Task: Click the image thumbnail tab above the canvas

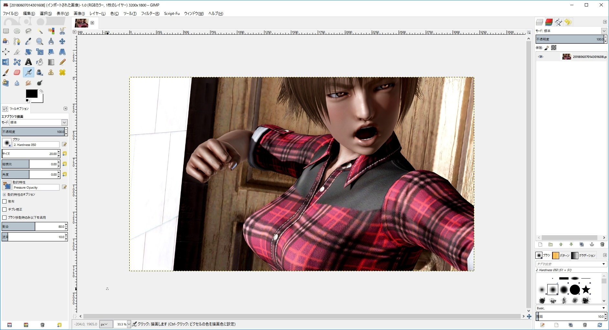Action: click(81, 23)
